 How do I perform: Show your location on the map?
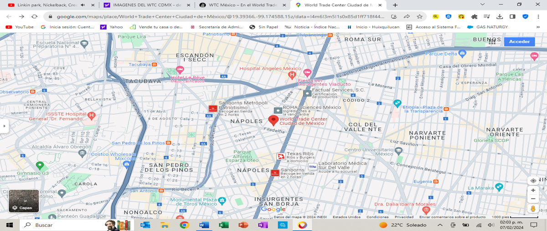coord(533,180)
